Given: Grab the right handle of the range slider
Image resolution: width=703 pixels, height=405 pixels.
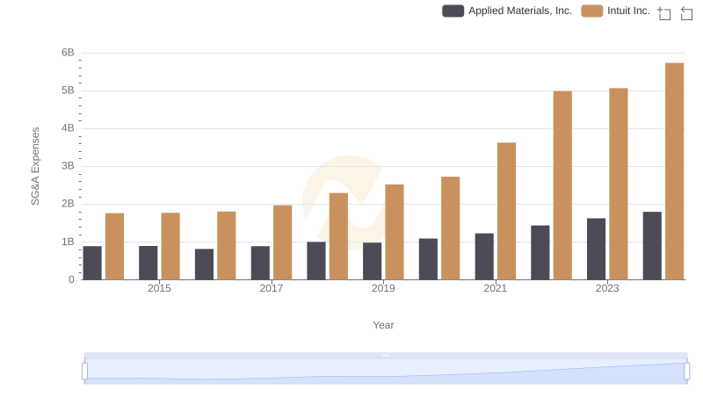Looking at the screenshot, I should click(x=686, y=372).
